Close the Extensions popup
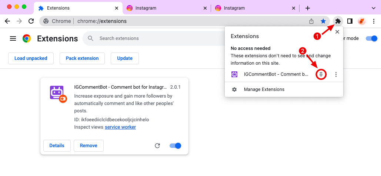The height and width of the screenshot is (176, 381). (337, 32)
